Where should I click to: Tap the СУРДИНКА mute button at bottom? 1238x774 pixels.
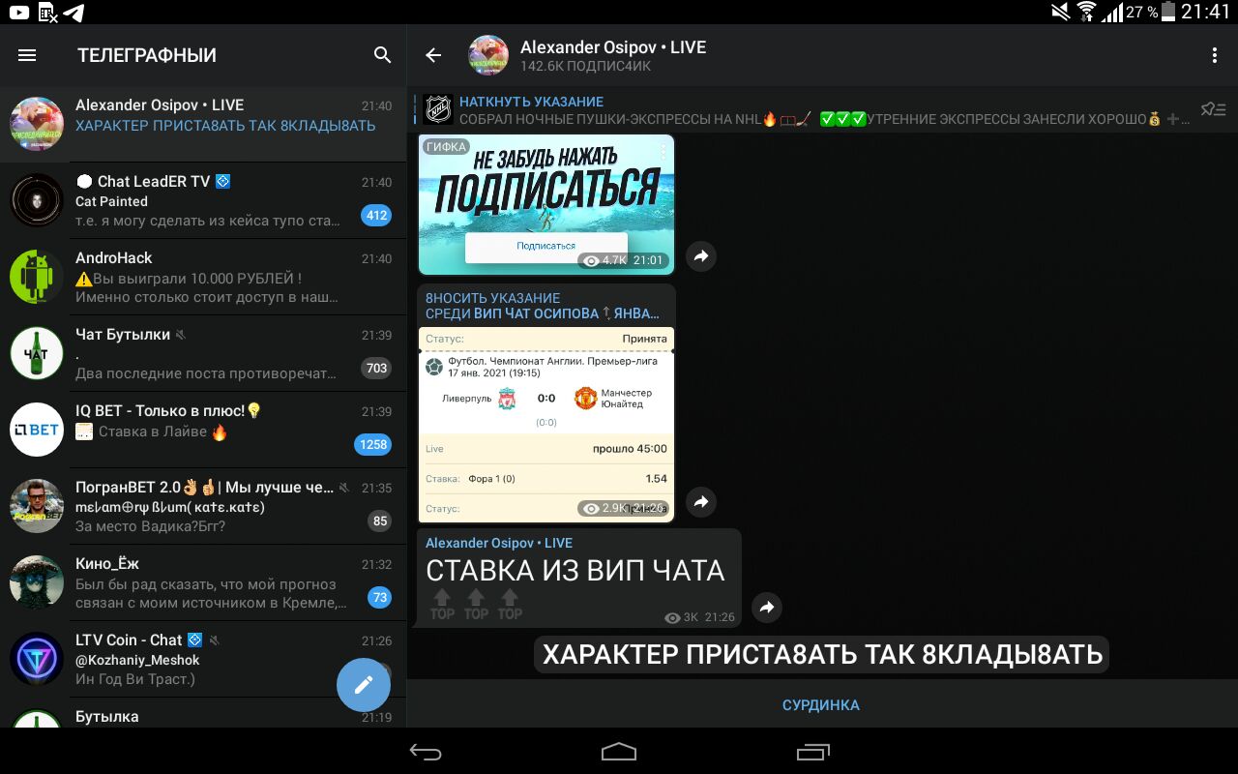821,704
